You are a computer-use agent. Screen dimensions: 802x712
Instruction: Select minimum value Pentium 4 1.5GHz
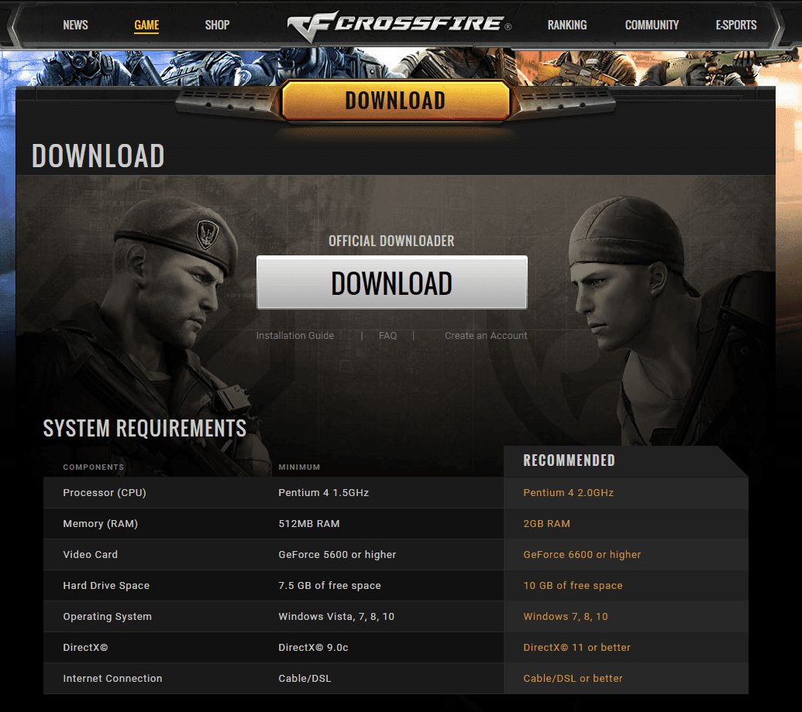(323, 492)
